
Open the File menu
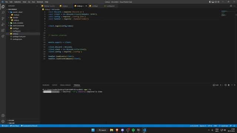[7, 2]
